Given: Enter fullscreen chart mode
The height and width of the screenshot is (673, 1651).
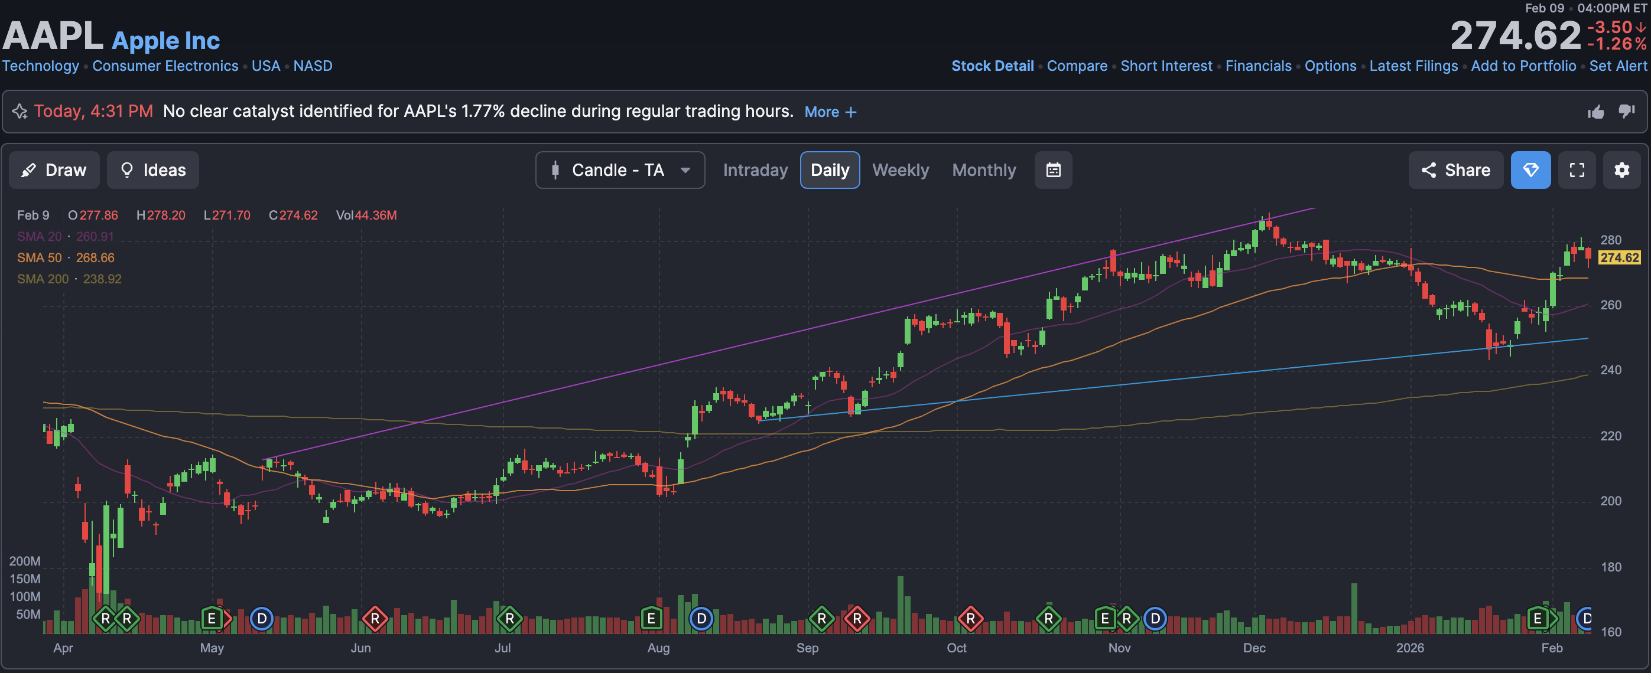Looking at the screenshot, I should tap(1577, 169).
